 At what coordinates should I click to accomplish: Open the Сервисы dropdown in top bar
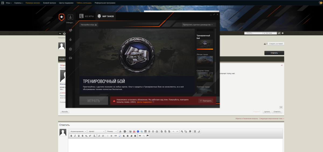point(19,3)
